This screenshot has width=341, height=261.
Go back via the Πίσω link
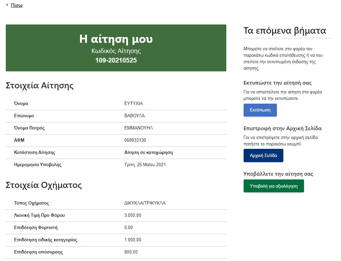point(17,5)
